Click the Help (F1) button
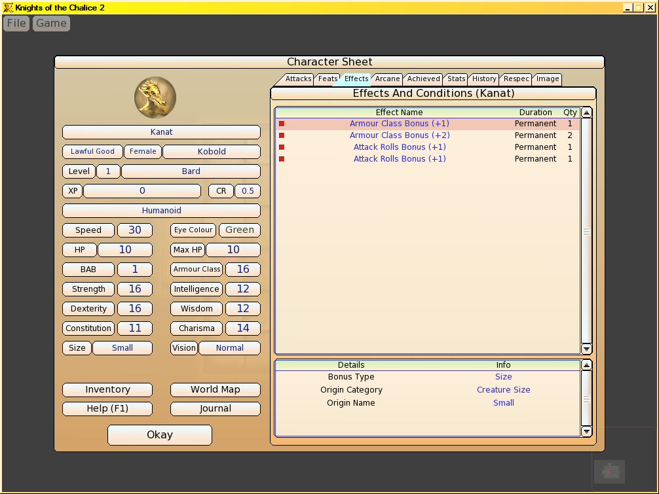Viewport: 659px width, 494px height. pos(107,408)
